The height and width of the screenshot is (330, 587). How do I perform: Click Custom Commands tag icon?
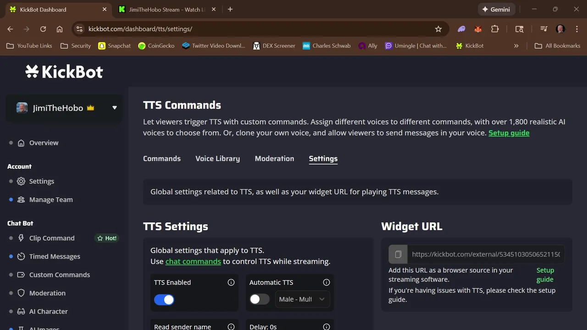[x=21, y=275]
